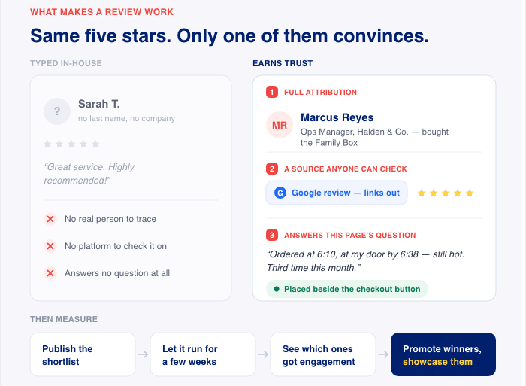Select the 'See which ones got engagement' card

(322, 354)
